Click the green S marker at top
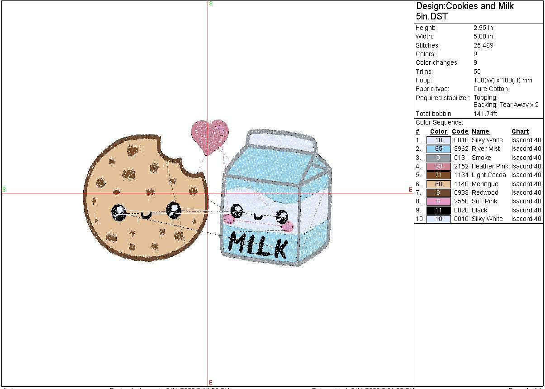The height and width of the screenshot is (389, 545). coord(211,4)
